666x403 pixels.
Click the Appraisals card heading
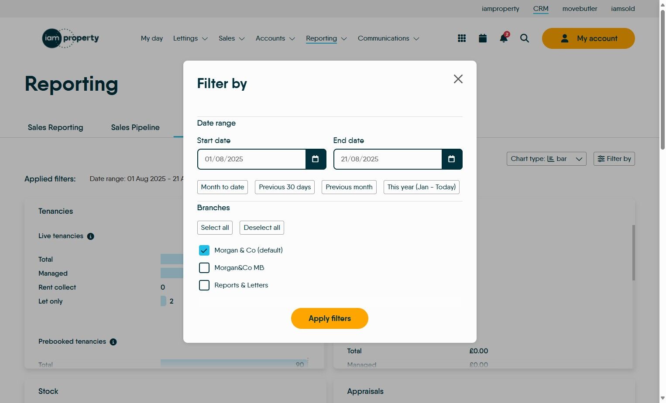tap(365, 392)
